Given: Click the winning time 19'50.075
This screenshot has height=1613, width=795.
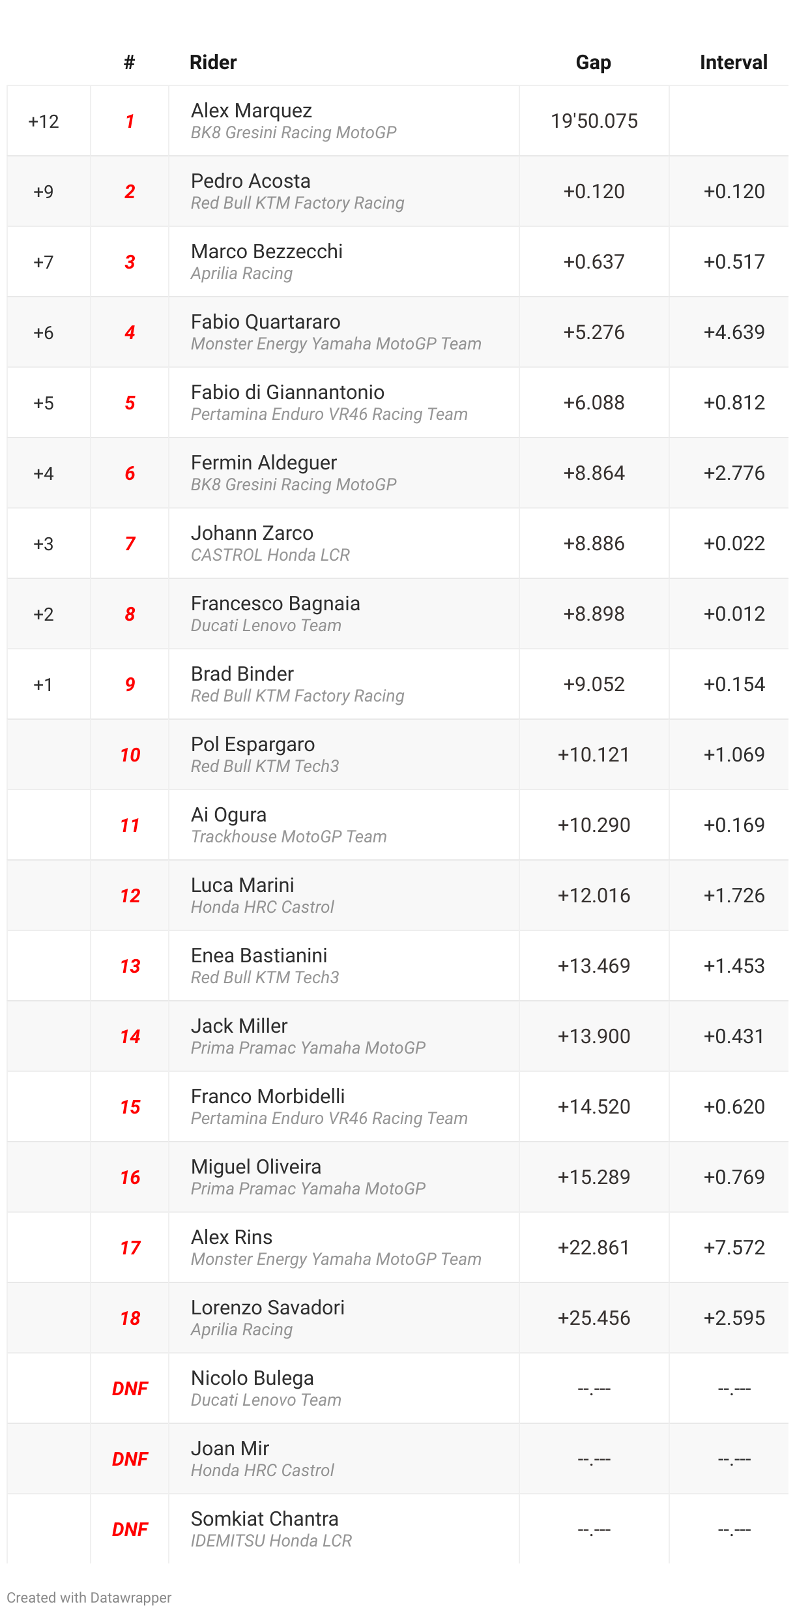Looking at the screenshot, I should tap(594, 121).
